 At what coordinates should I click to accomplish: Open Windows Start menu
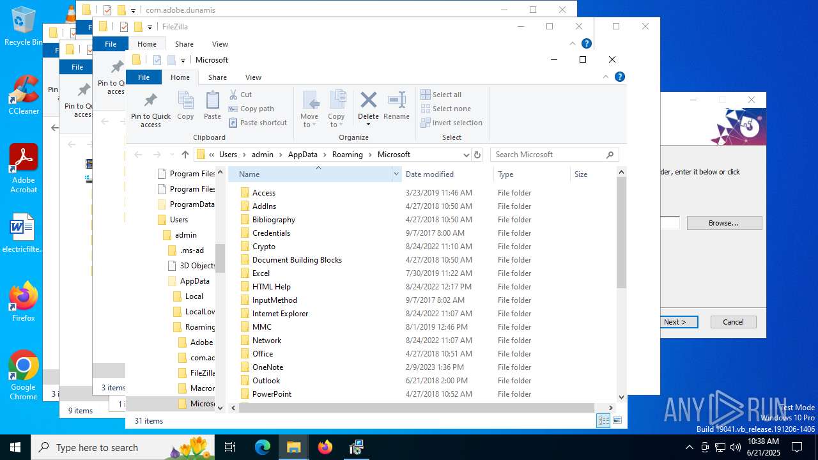(15, 447)
